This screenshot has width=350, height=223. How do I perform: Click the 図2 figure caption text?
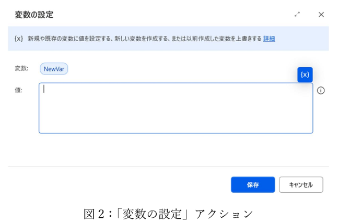(168, 214)
